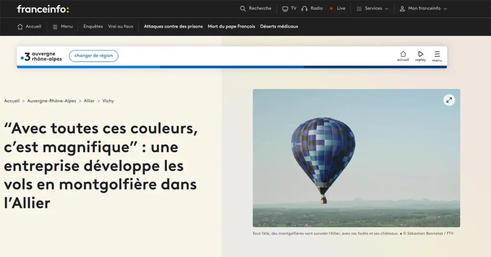
Task: Open the Radio headphones icon
Action: tap(304, 9)
